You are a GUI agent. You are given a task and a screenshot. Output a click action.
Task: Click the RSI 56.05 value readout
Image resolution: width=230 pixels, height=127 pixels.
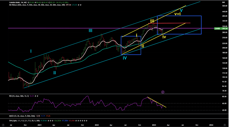coord(32,96)
